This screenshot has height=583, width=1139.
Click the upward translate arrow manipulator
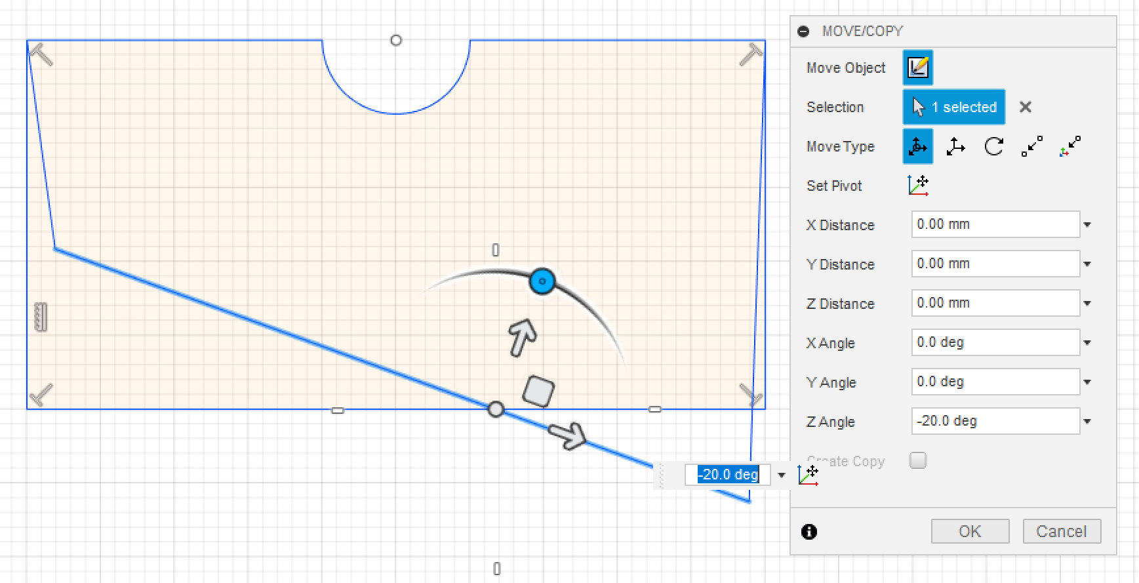click(523, 337)
